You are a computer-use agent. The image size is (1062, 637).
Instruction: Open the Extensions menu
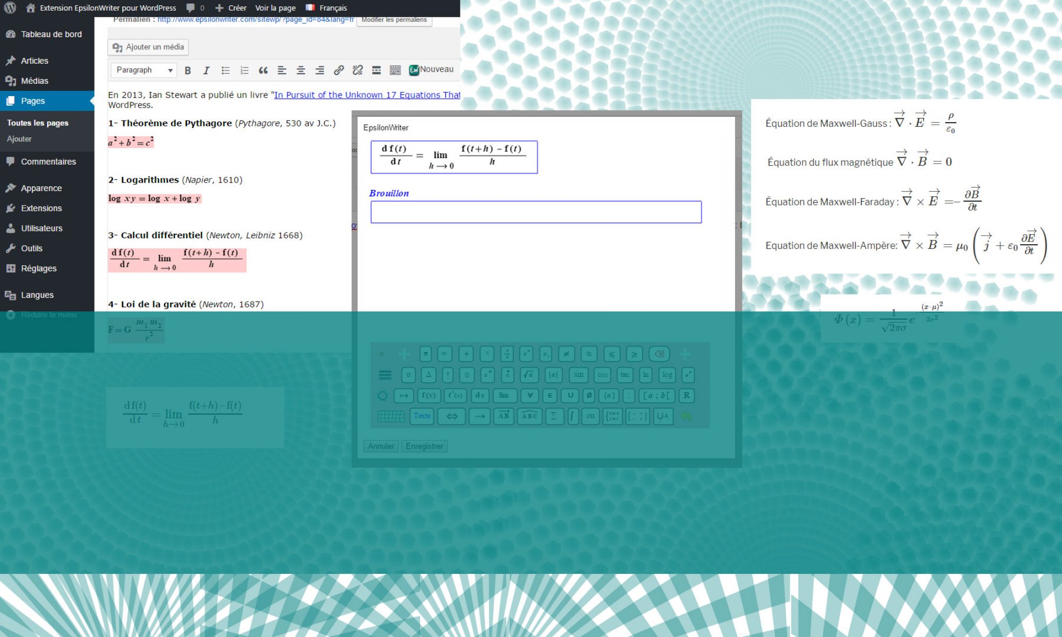(47, 208)
